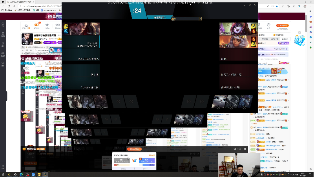The image size is (314, 177).
Task: Dismiss the cartoon mascot floating widget
Action: 299,33
